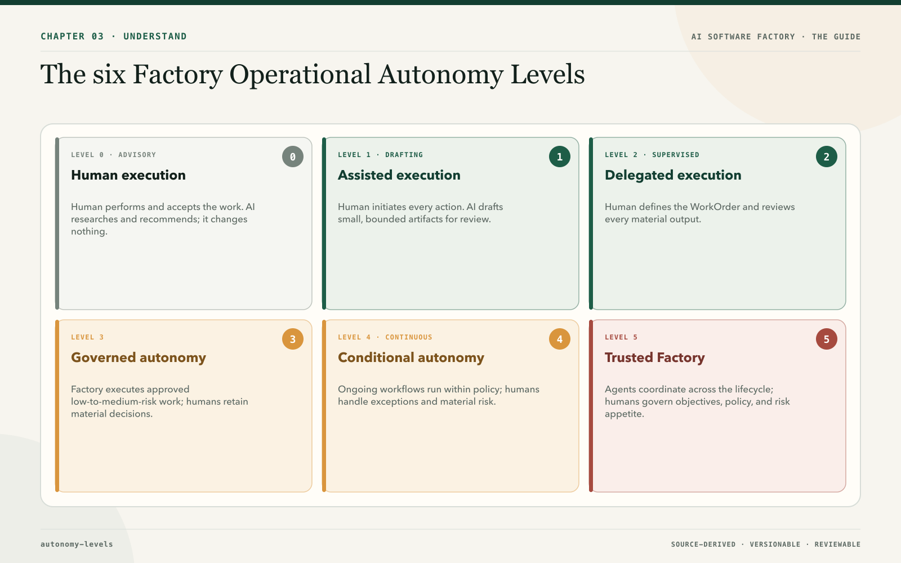The image size is (901, 563).
Task: Click description 'Human initiates every action'
Action: point(421,213)
